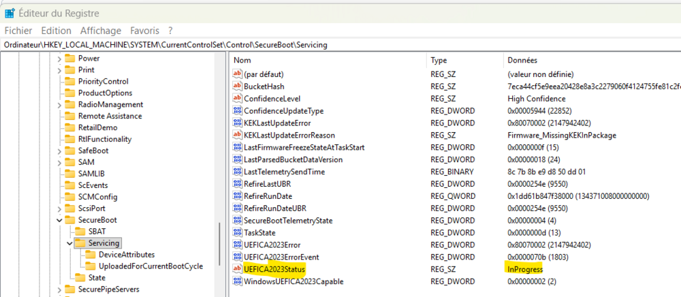Open the Edition menu
This screenshot has width=681, height=297.
[56, 31]
